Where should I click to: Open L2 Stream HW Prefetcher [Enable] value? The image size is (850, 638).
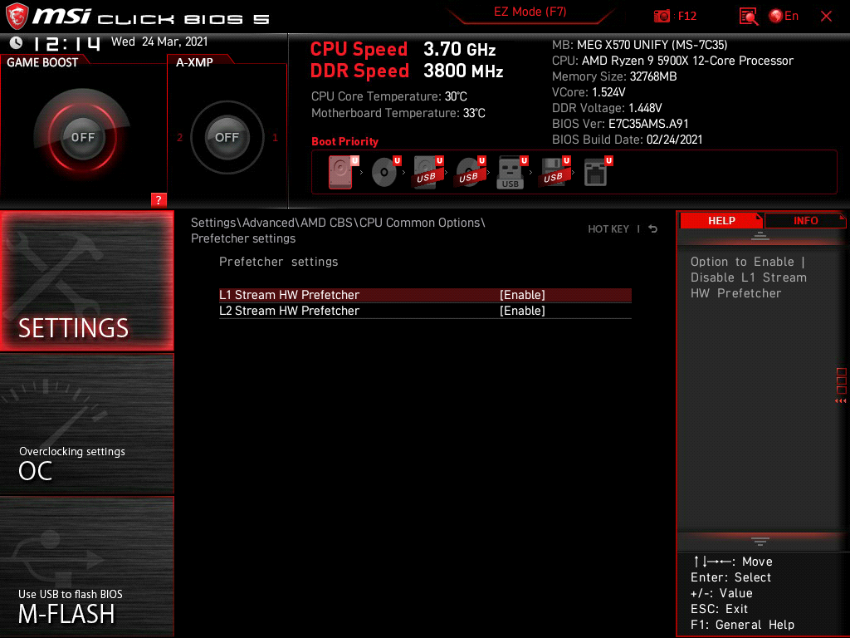(x=522, y=311)
